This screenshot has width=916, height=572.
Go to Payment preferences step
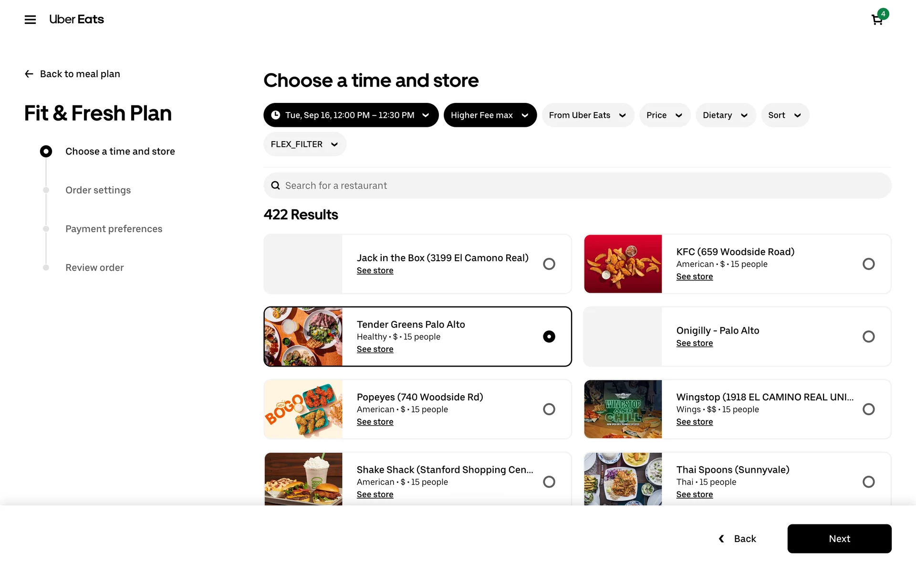[x=114, y=229]
